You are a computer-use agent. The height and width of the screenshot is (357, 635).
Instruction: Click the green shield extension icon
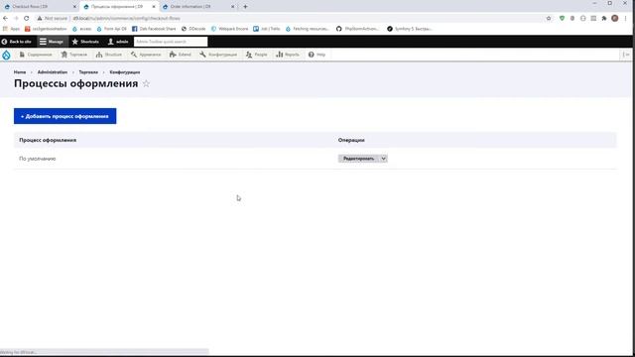point(562,18)
